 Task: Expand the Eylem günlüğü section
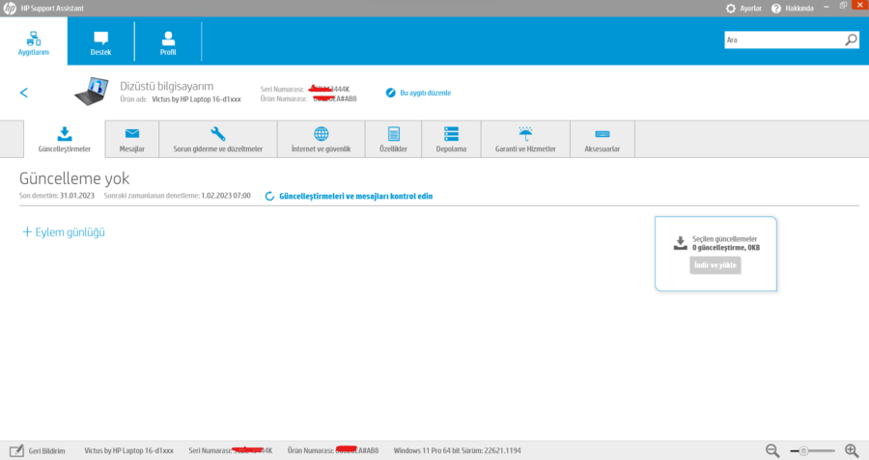click(63, 232)
